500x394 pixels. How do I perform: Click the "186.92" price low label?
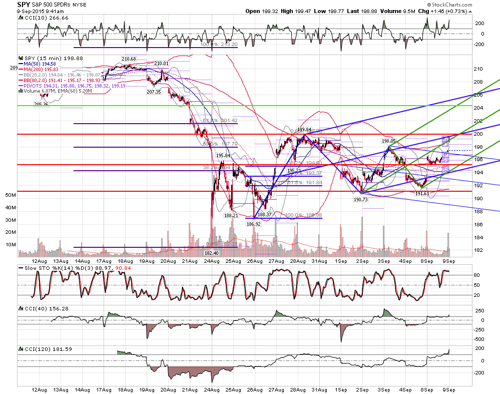point(254,224)
